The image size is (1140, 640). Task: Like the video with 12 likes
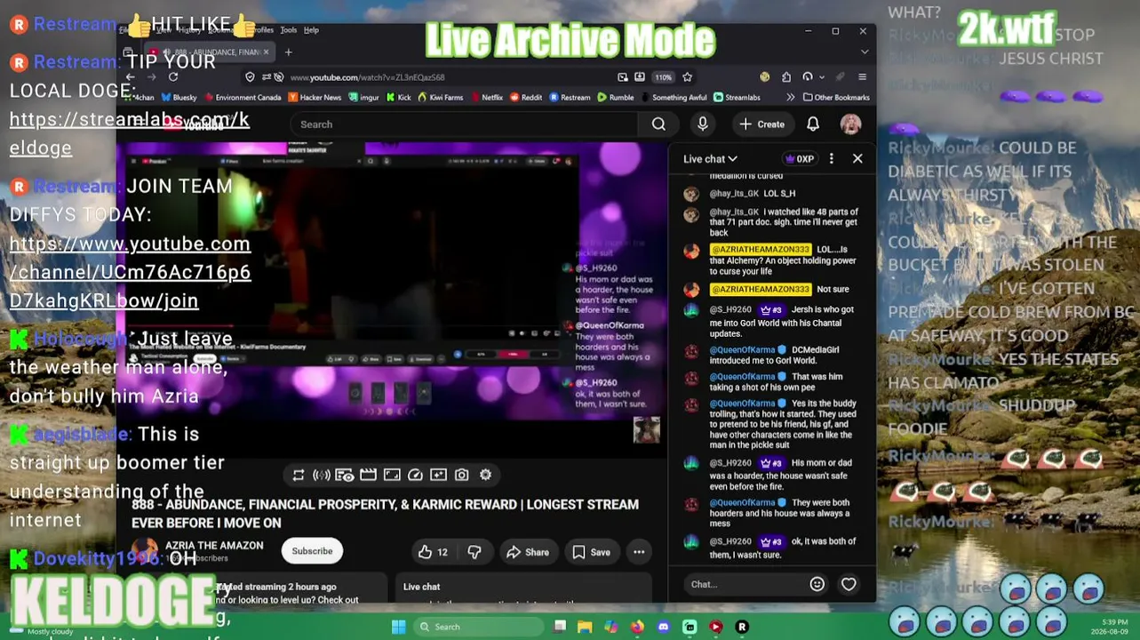pos(434,552)
